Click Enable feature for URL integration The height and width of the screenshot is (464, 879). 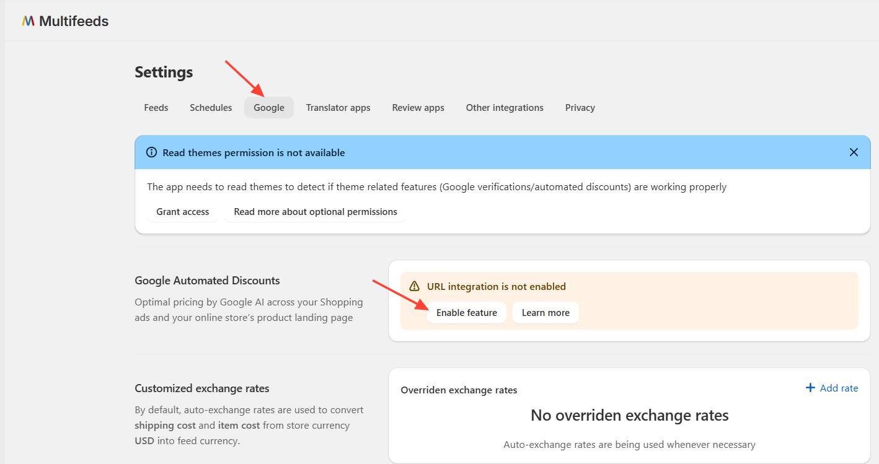[x=467, y=313]
